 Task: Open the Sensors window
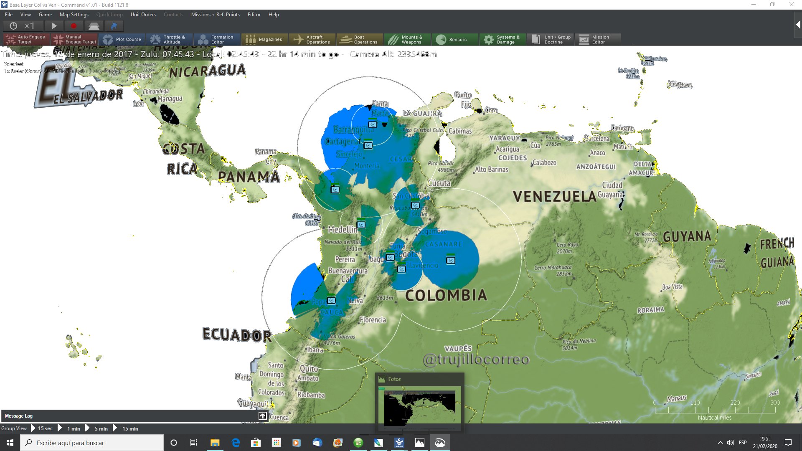pyautogui.click(x=455, y=39)
